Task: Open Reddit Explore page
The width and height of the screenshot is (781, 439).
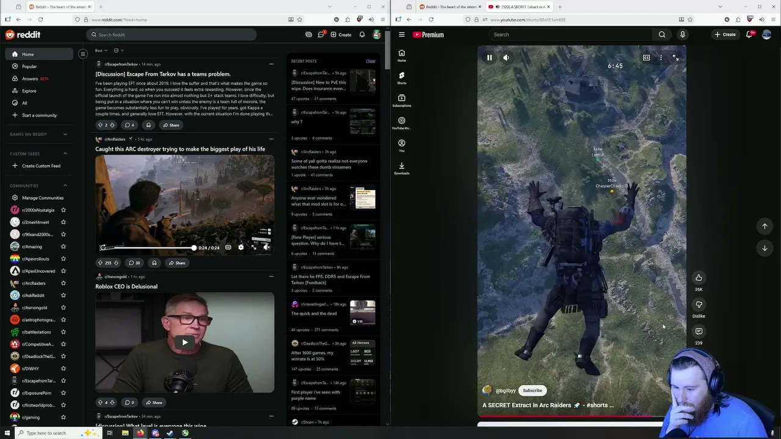Action: point(39,91)
